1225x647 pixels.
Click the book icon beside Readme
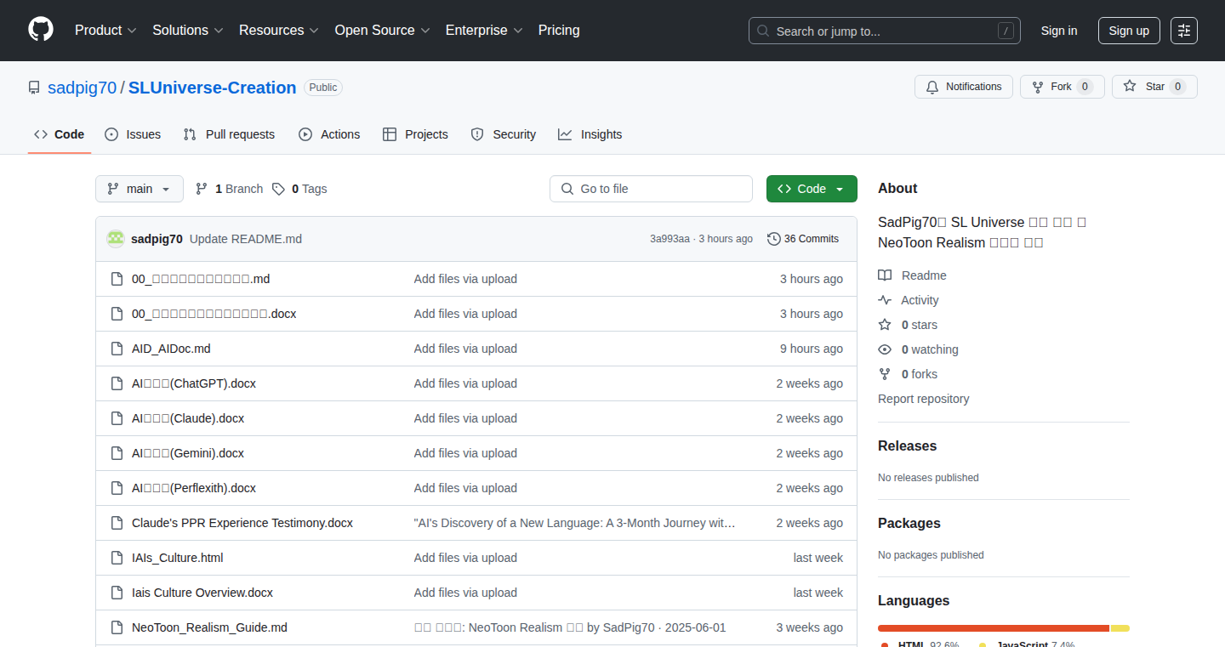click(885, 275)
